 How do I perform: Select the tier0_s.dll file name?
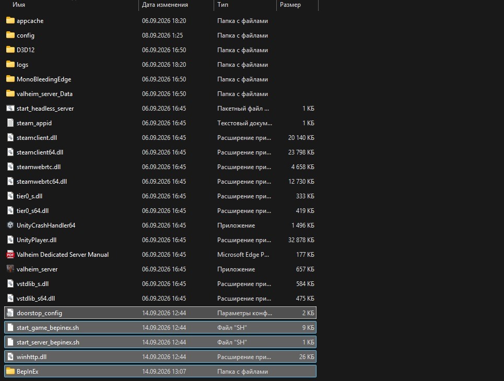[29, 196]
